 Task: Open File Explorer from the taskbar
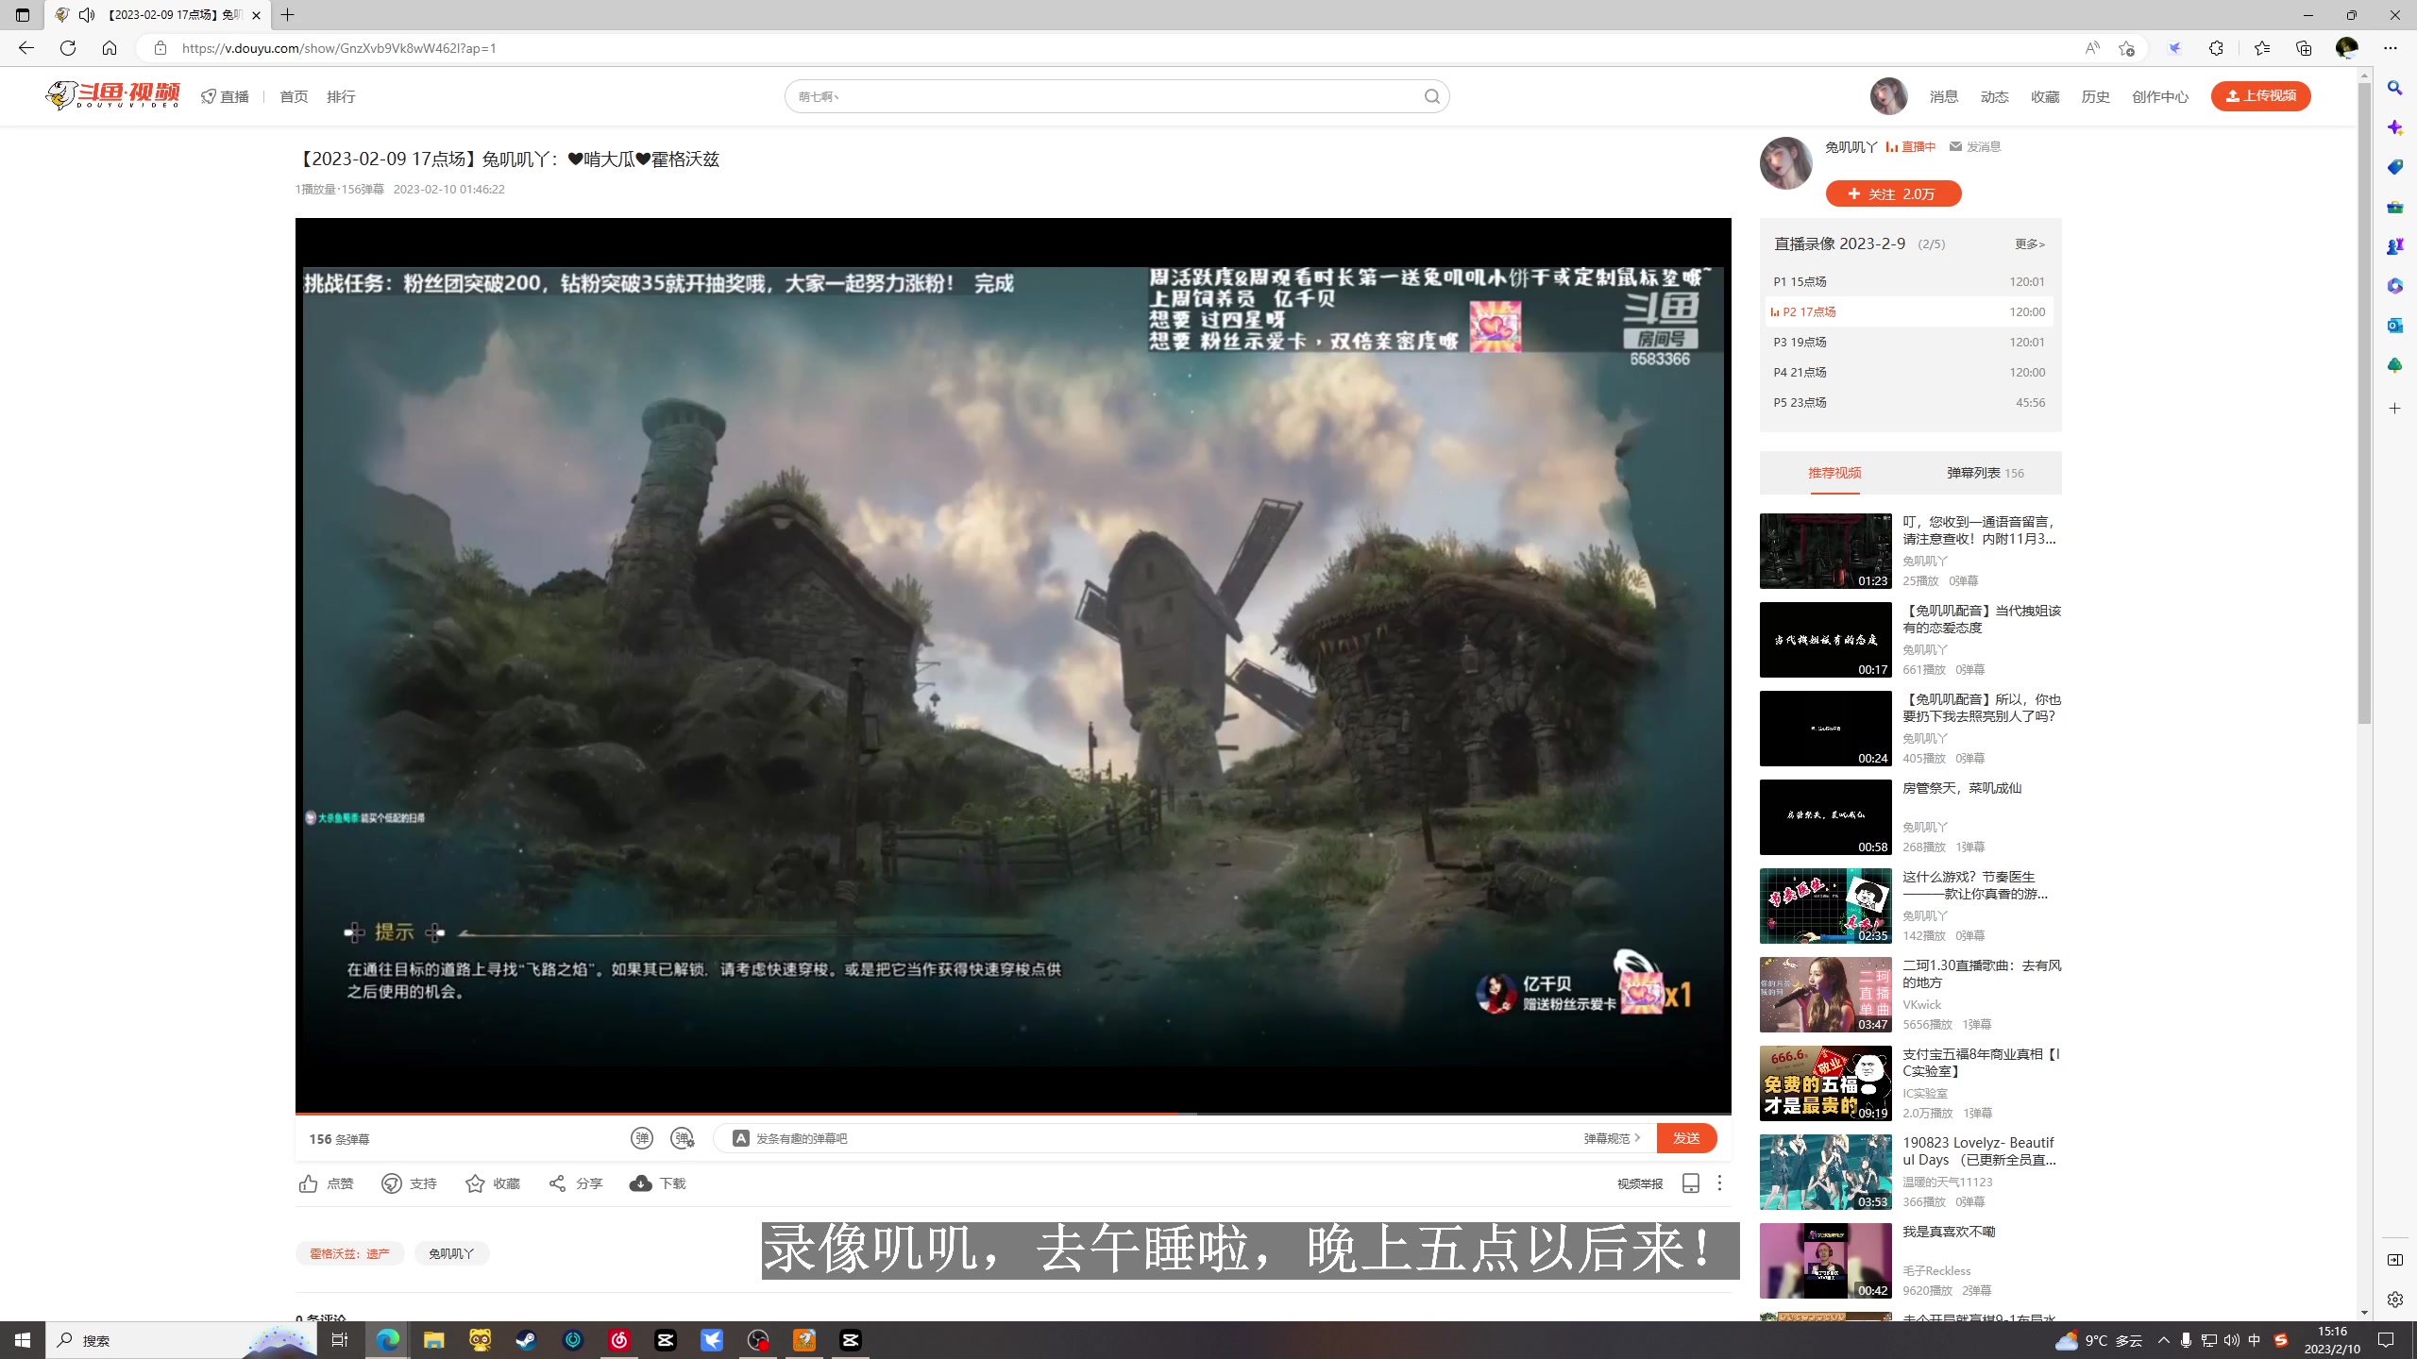433,1340
